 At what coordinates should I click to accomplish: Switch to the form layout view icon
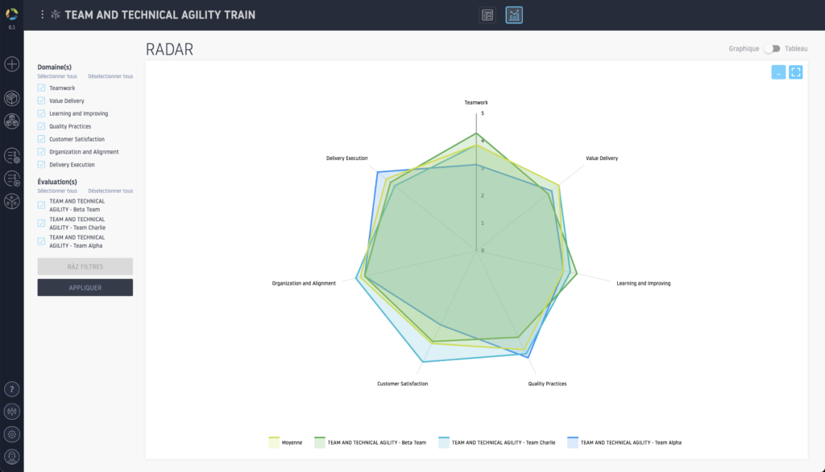point(487,14)
